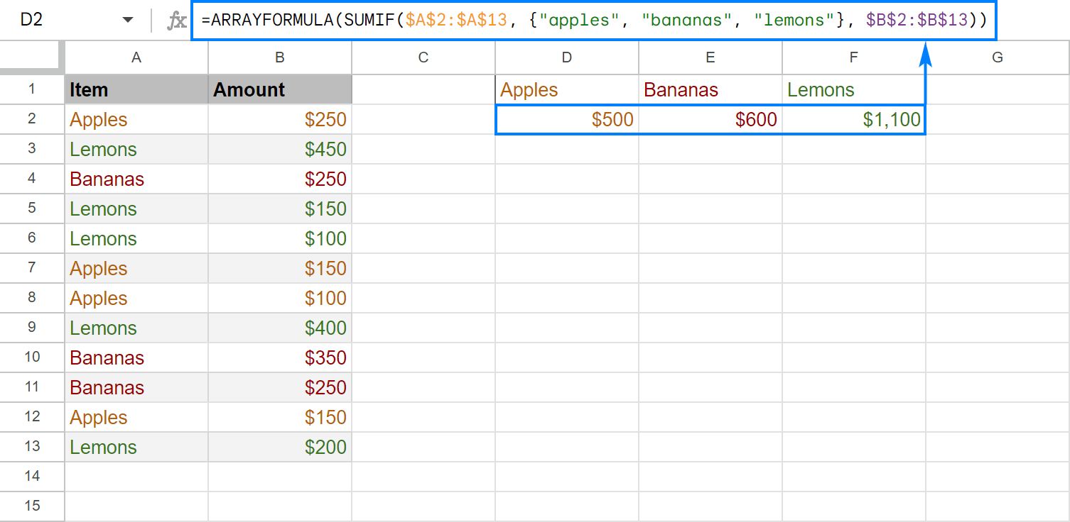Screen dimensions: 1070x522
Task: Click Apples cell in row 12
Action: tap(136, 417)
